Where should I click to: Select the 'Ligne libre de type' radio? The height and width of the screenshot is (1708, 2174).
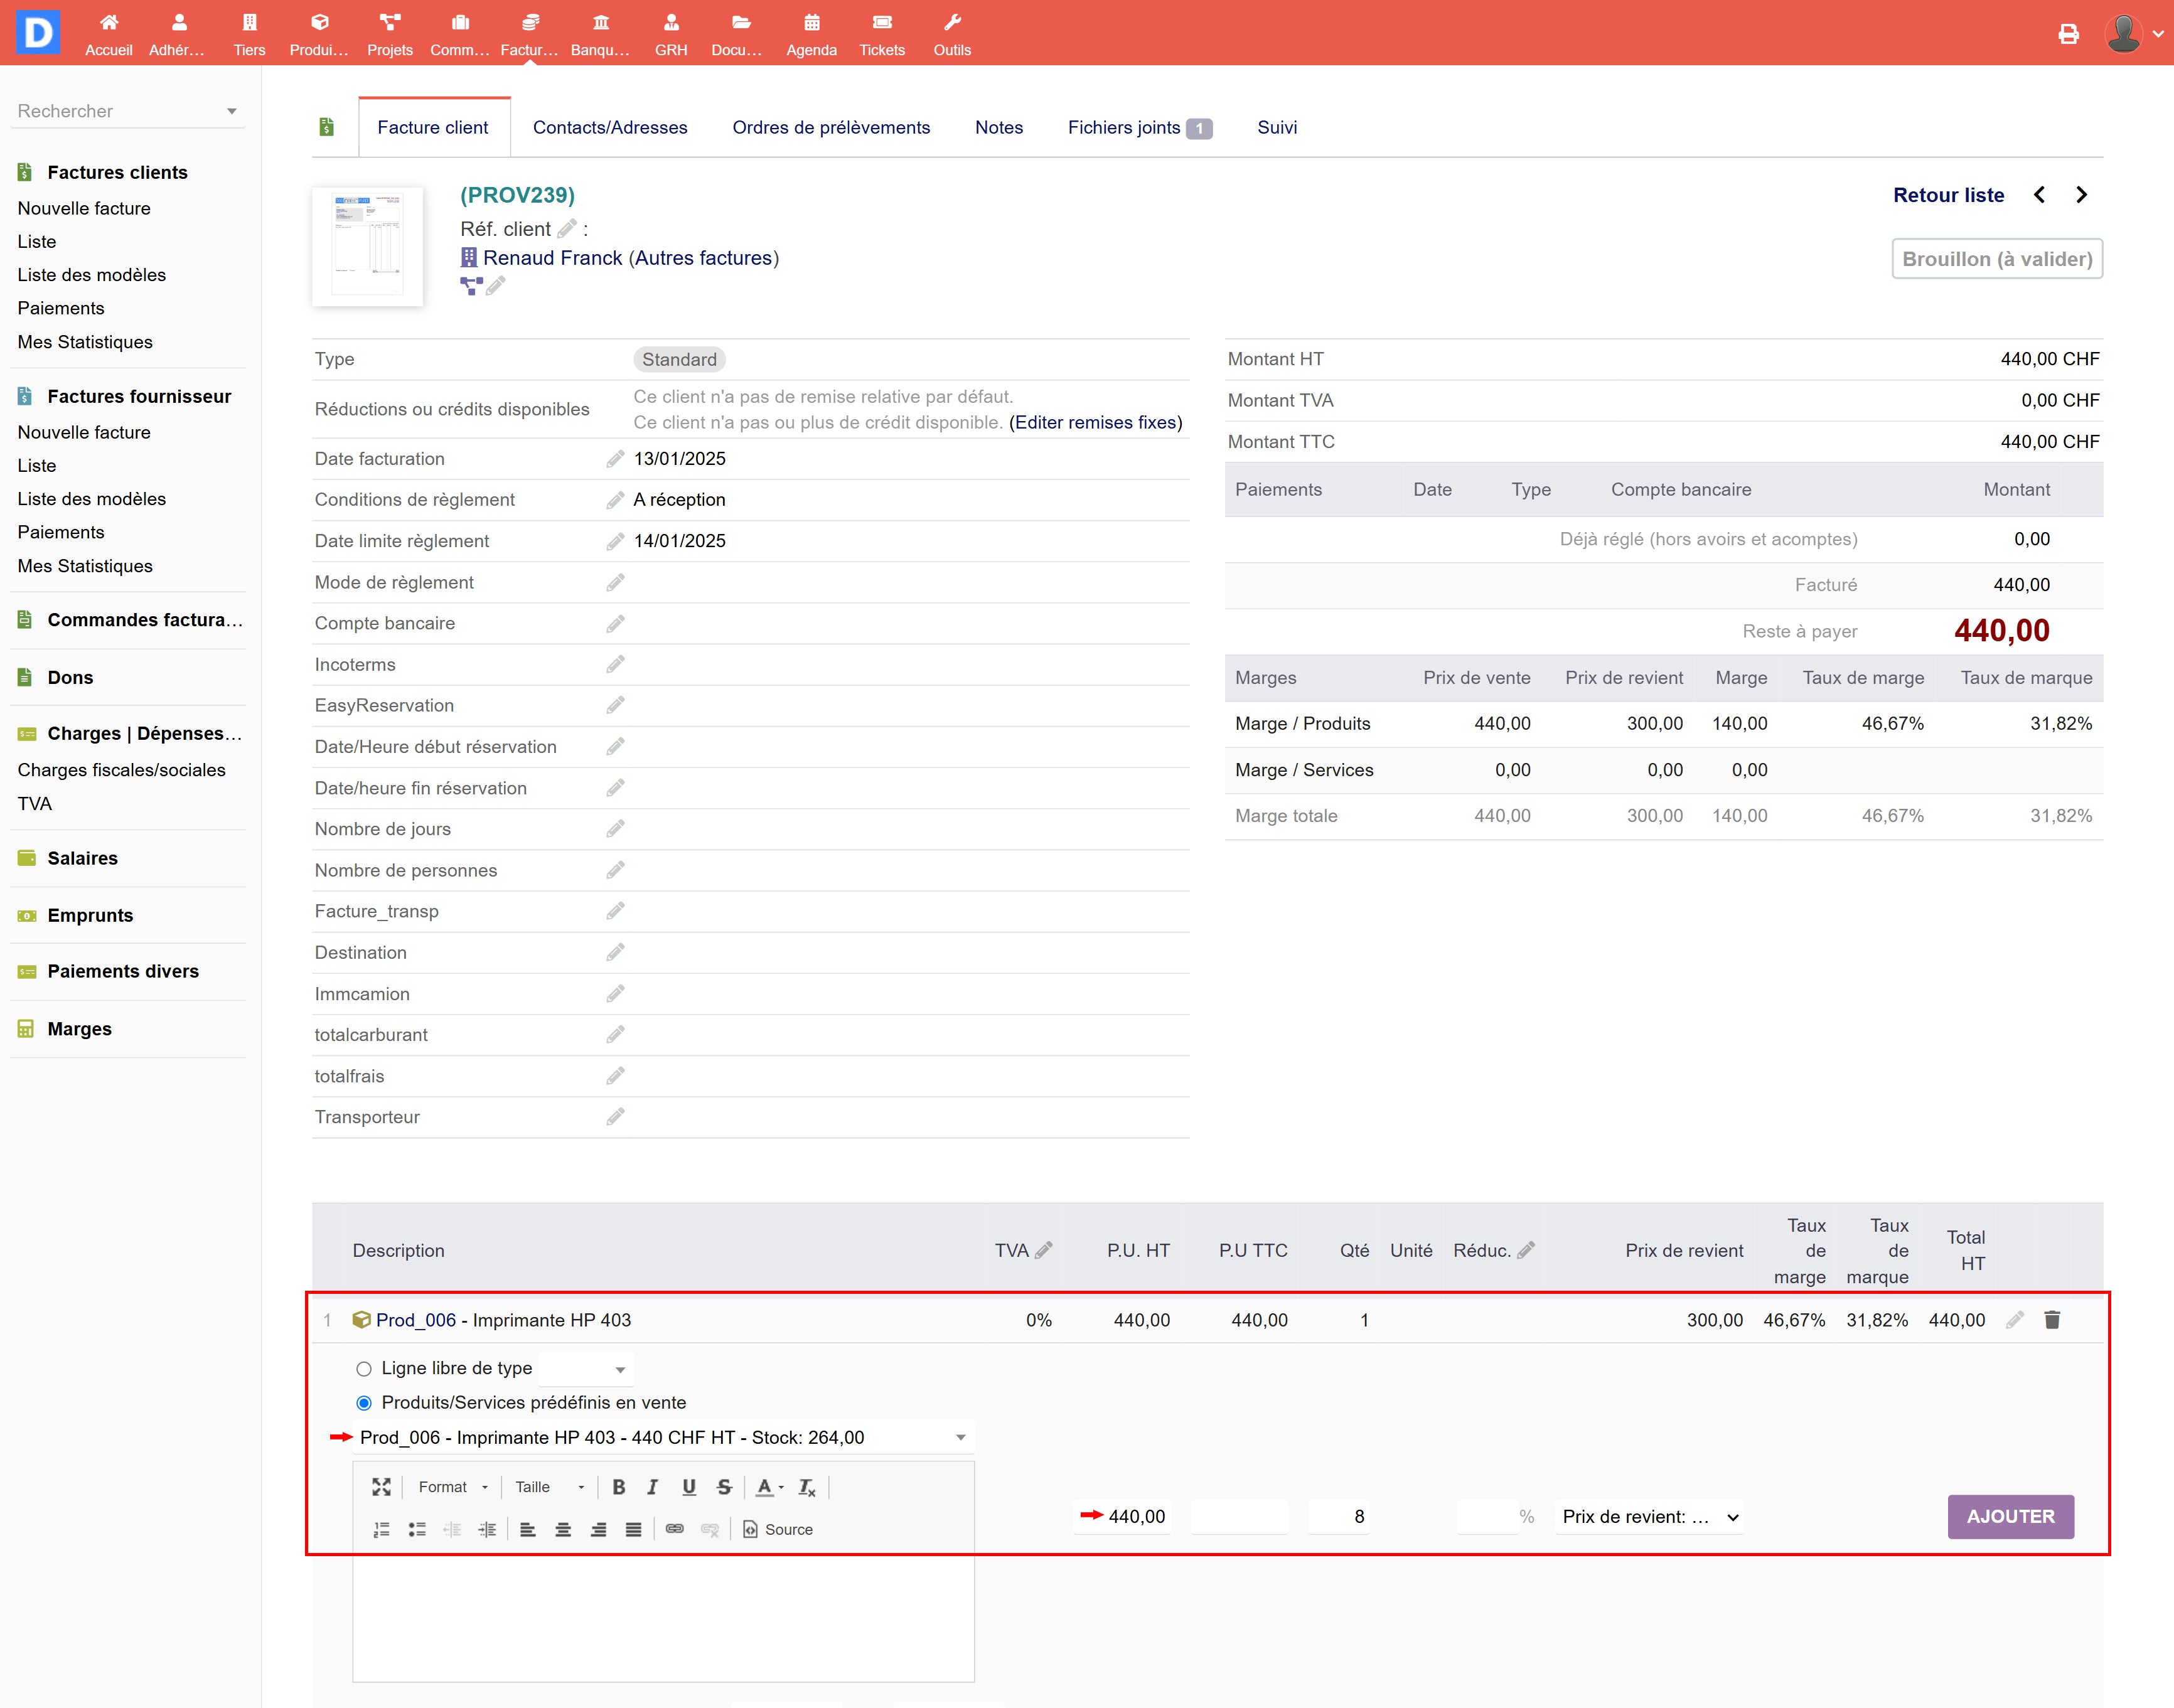(x=364, y=1369)
